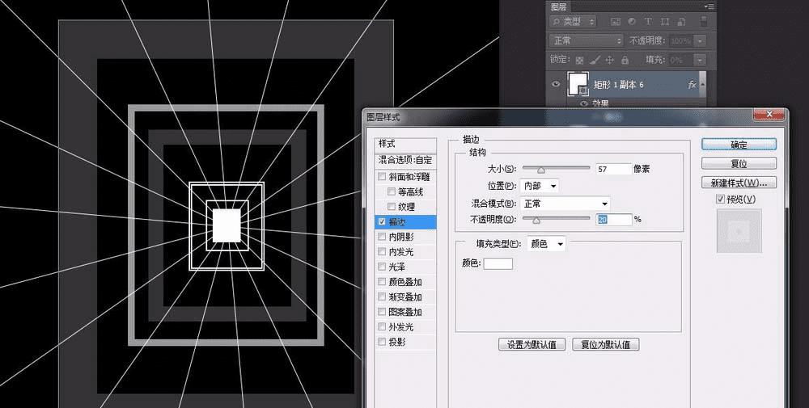Open the white 颜色 stroke color swatch

[x=498, y=263]
